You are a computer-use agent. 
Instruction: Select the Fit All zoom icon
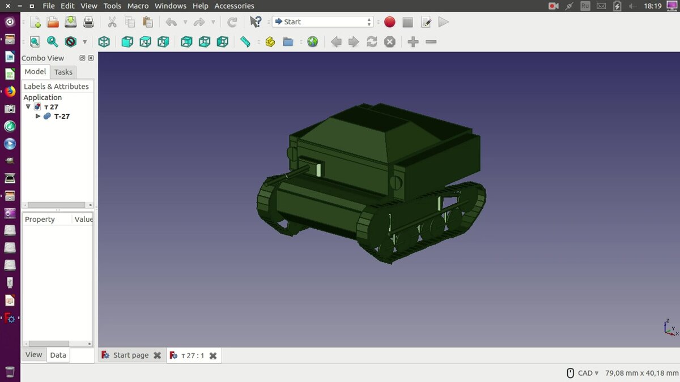point(35,41)
